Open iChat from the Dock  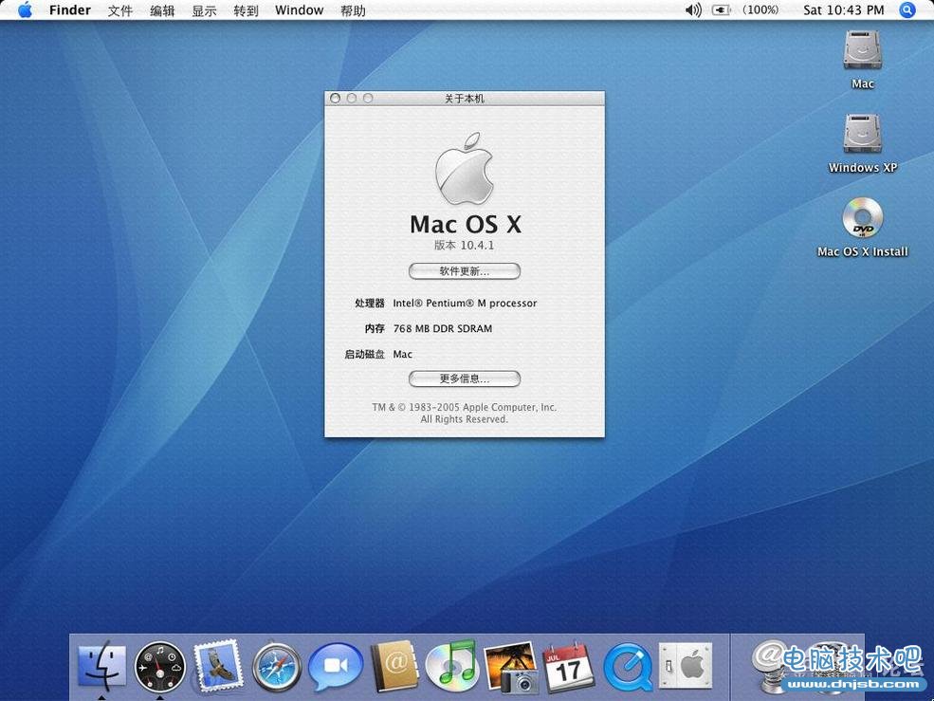pyautogui.click(x=336, y=666)
